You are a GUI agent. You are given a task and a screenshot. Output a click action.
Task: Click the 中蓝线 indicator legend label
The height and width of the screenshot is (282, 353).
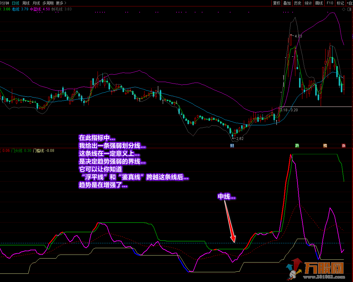(x=36, y=9)
